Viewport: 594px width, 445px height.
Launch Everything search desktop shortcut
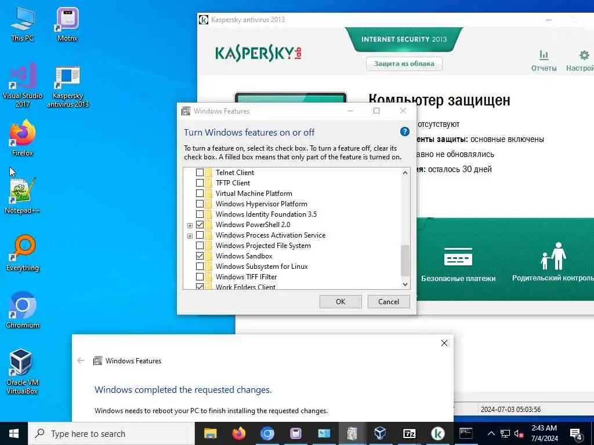point(23,253)
